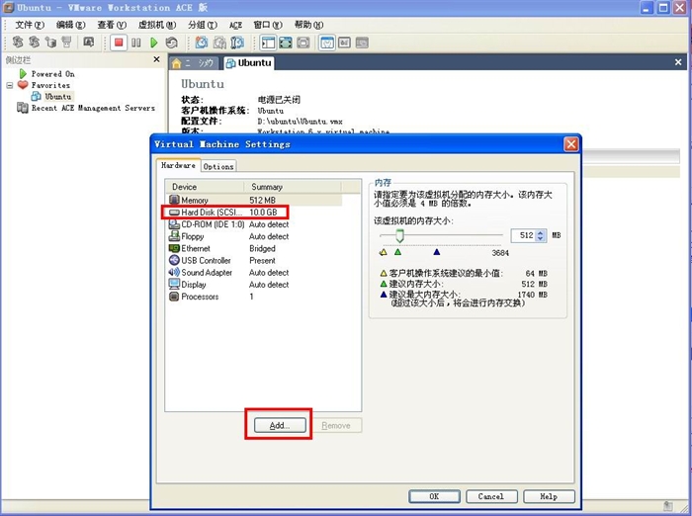The image size is (692, 516).
Task: Select the Hard Disk (SCSI) device
Action: 225,213
